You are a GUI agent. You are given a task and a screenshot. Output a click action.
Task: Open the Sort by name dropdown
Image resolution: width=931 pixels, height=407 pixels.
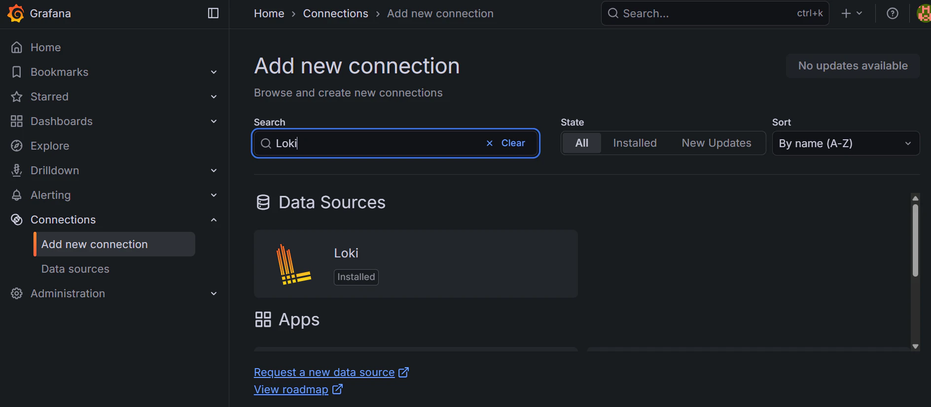[x=846, y=143]
